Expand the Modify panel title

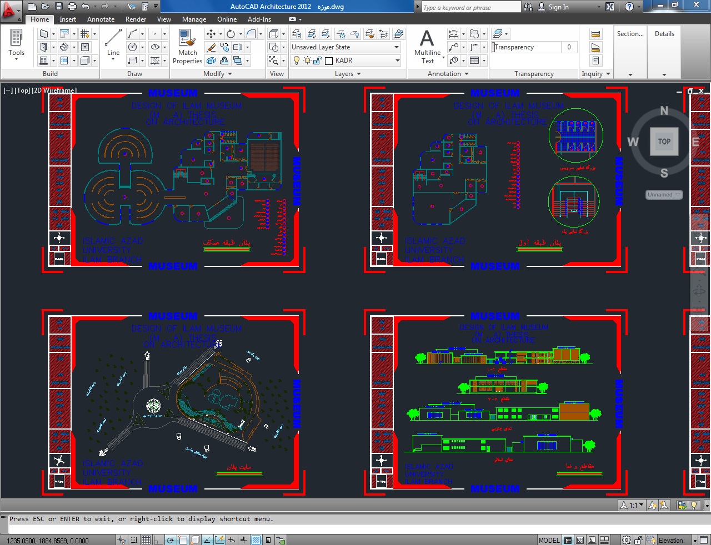(x=218, y=73)
